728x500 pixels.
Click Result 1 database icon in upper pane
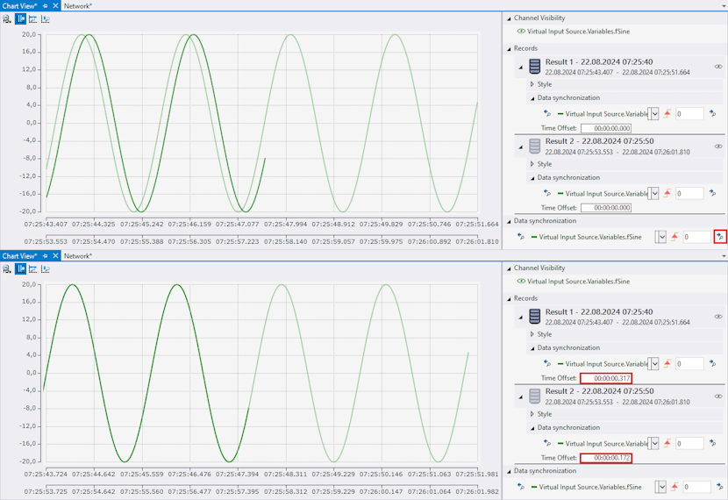pyautogui.click(x=535, y=67)
